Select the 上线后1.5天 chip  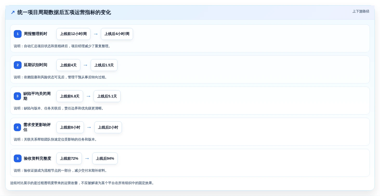(104, 65)
